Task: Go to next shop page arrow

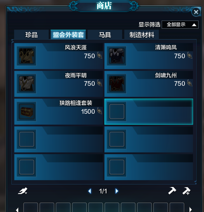Action: [117, 191]
